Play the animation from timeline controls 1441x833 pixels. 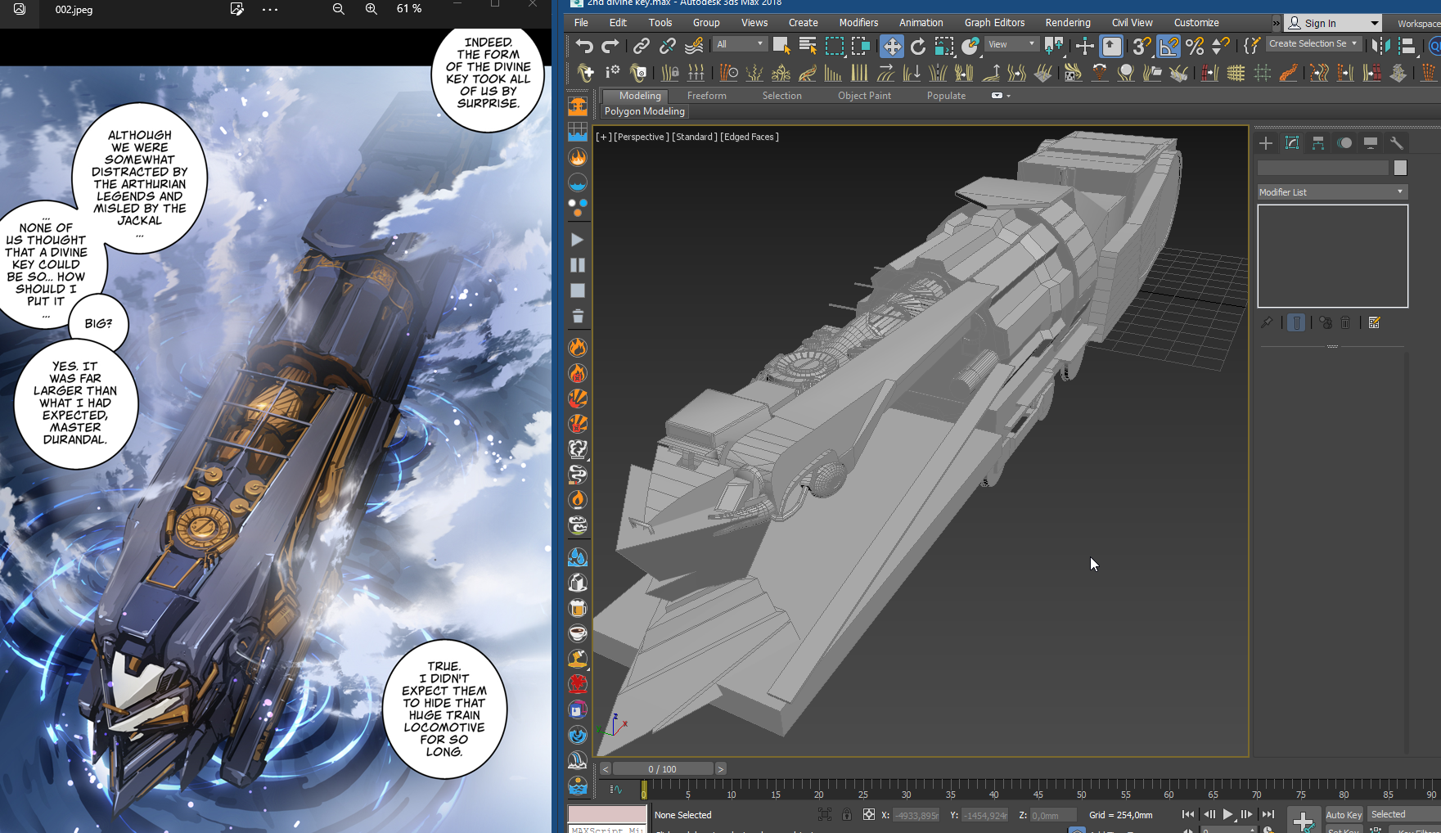pos(1227,815)
